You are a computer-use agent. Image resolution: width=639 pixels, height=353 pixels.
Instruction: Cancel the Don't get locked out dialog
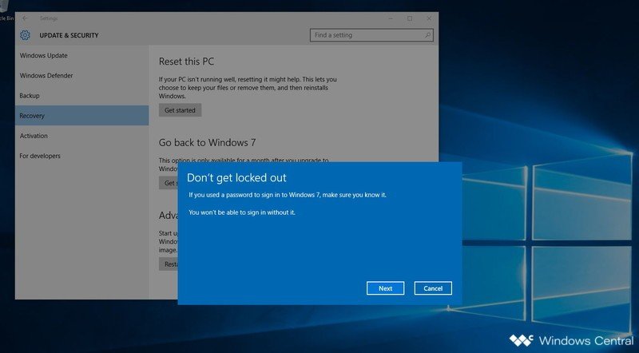[433, 288]
